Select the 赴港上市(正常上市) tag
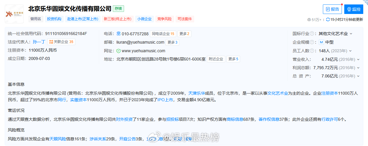This screenshot has width=368, height=146. click(83, 19)
